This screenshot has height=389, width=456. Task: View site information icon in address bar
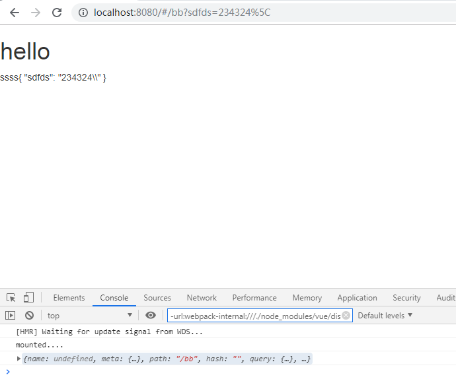click(x=83, y=13)
